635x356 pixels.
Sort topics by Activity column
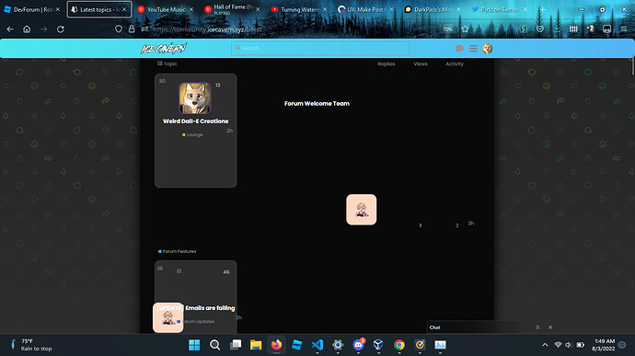tap(455, 63)
